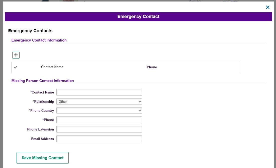
Task: Click the purple Emergency Contact title bar
Action: (138, 17)
